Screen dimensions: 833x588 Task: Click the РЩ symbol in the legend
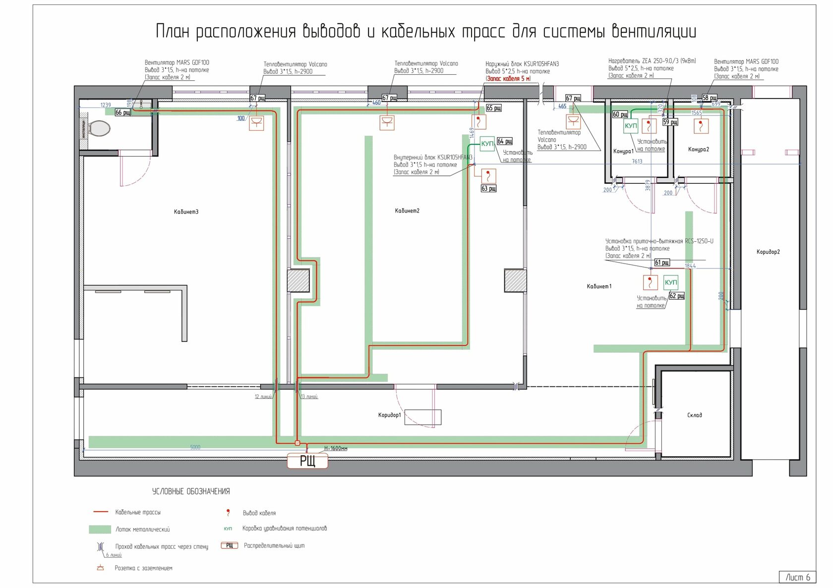click(x=230, y=545)
